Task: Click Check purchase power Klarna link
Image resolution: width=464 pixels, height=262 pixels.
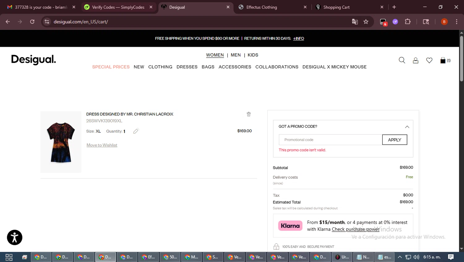Action: [355, 229]
